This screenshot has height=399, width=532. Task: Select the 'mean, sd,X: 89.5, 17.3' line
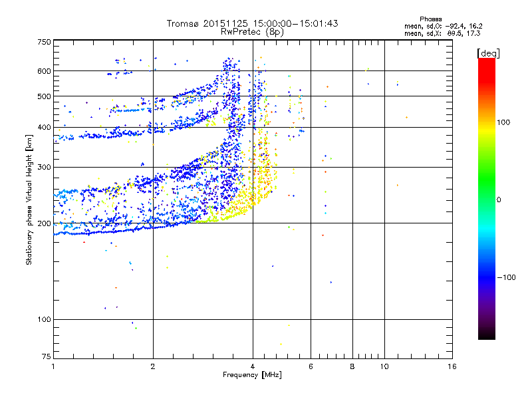(442, 33)
